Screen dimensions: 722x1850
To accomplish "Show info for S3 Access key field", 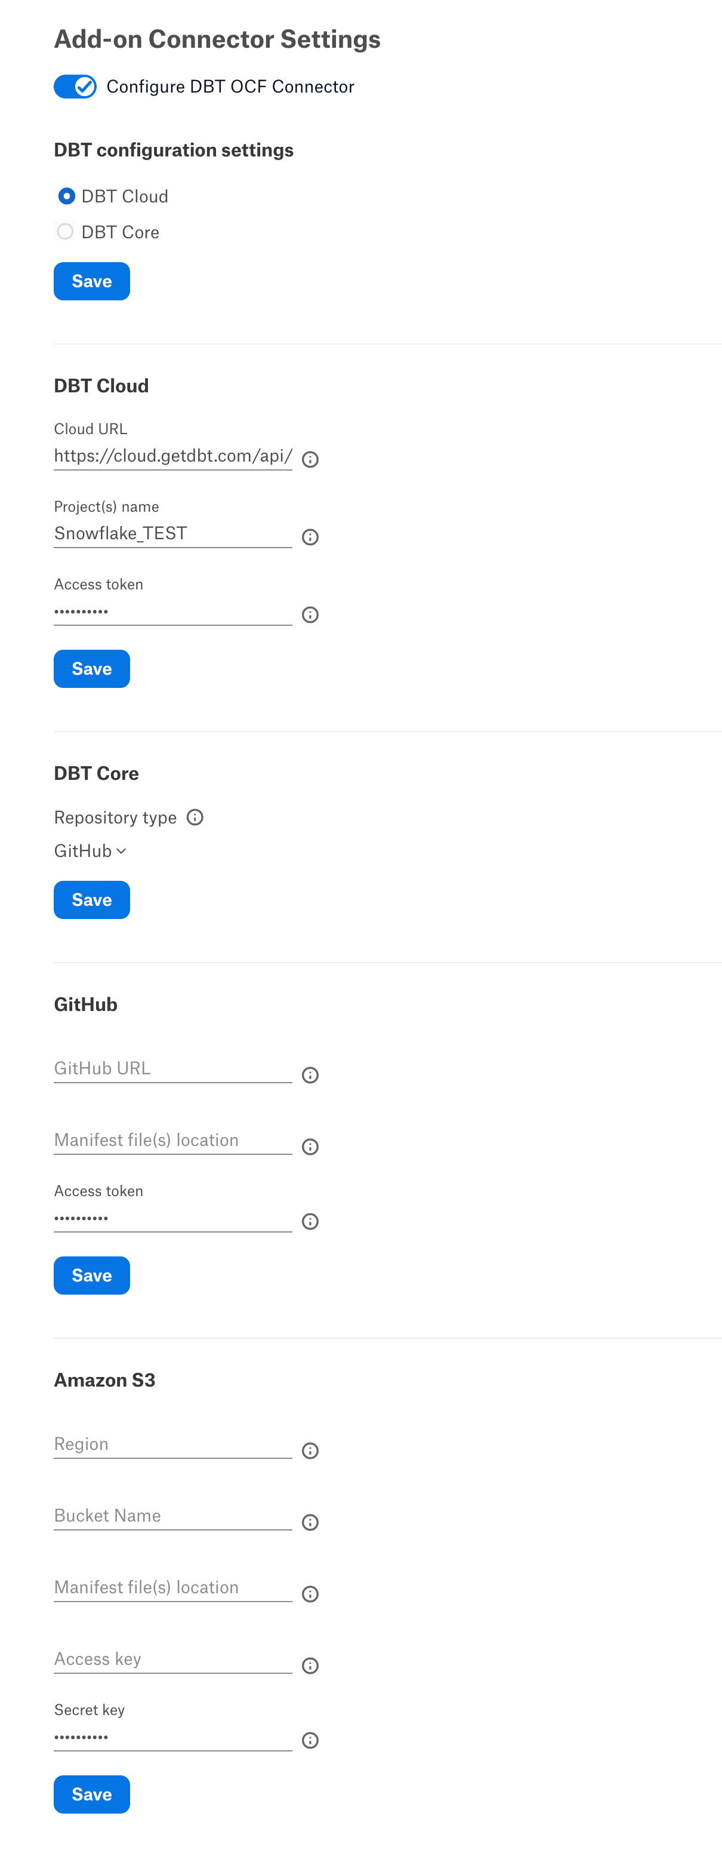I will click(310, 1665).
